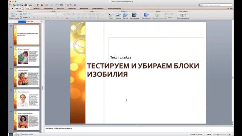Select the Елена slide thumbnail
The height and width of the screenshot is (136, 242).
tap(26, 56)
